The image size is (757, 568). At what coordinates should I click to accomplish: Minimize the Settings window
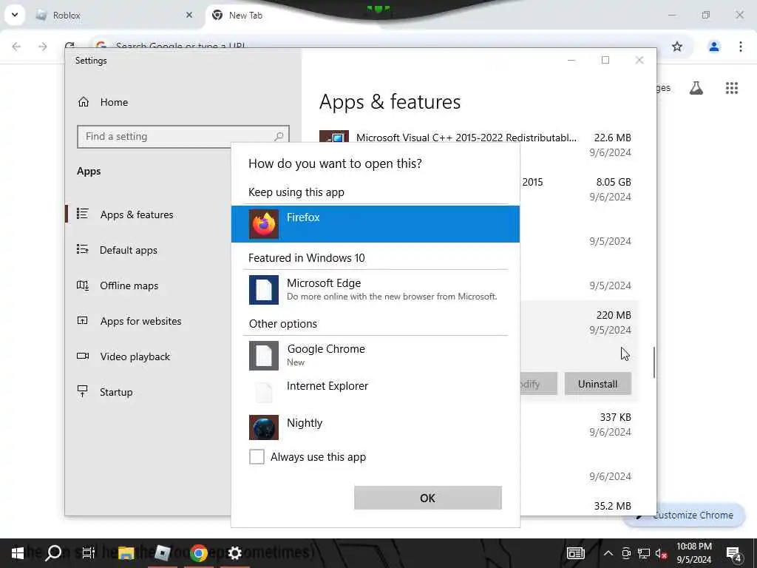571,60
